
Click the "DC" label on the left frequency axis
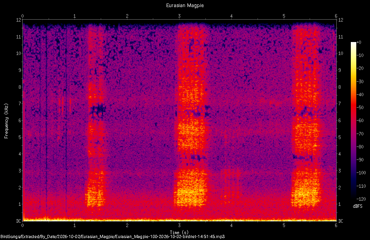click(18, 221)
